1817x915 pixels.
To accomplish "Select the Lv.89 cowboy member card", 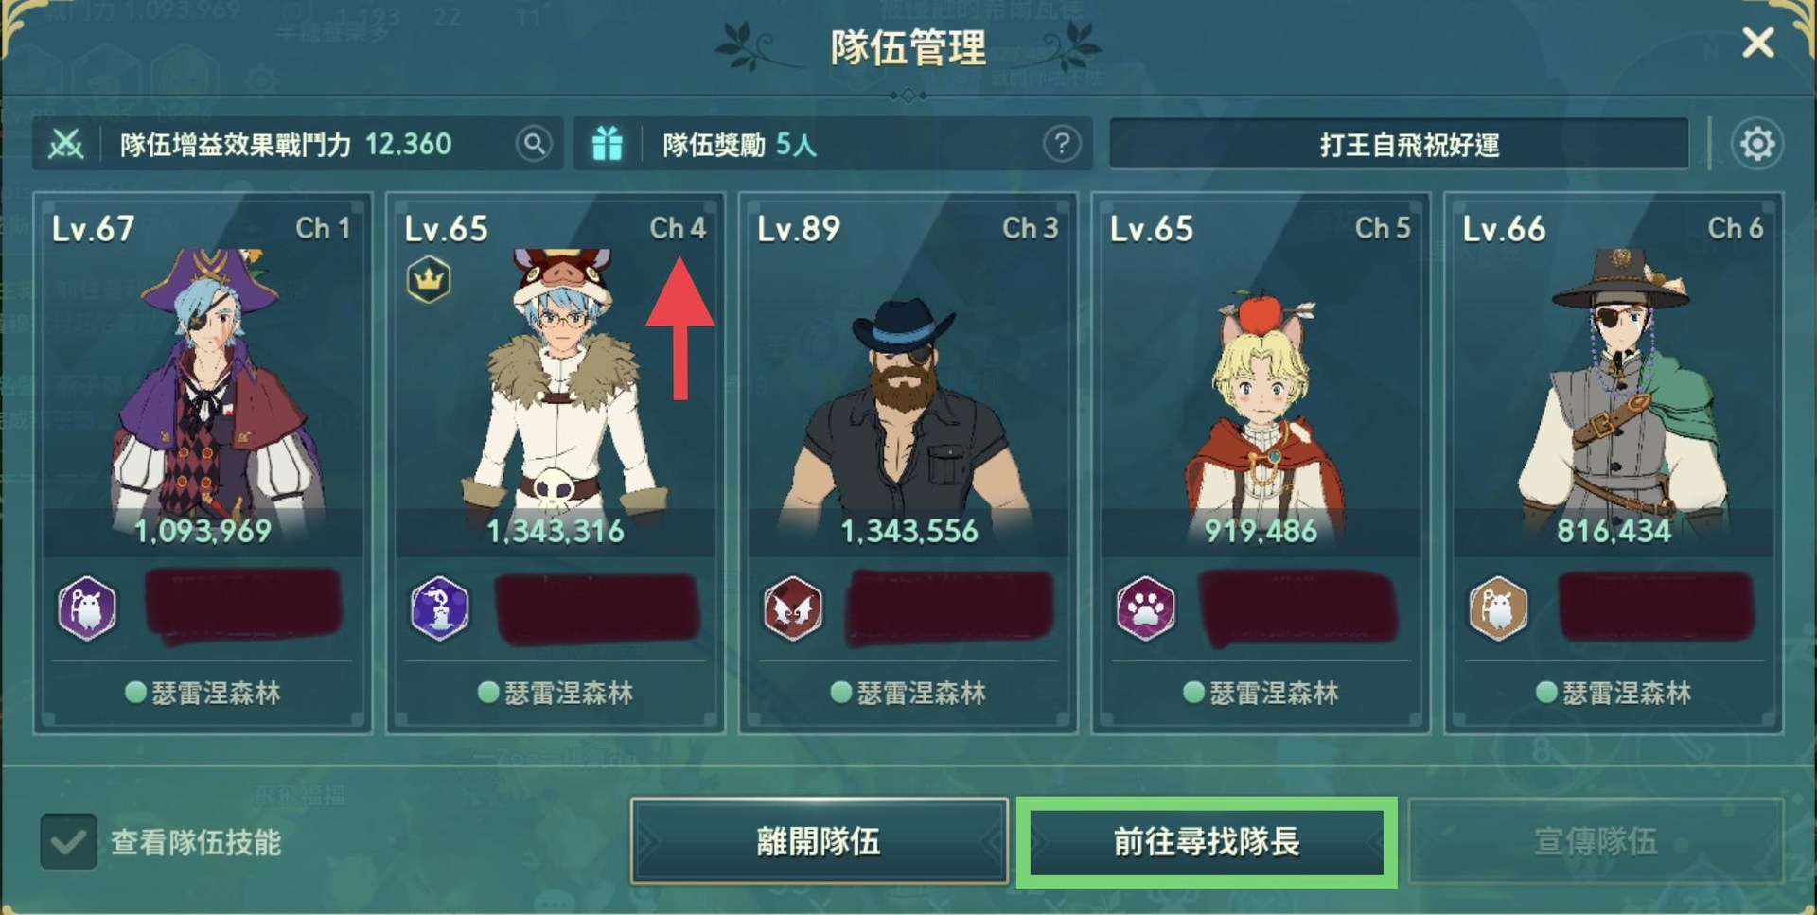I will pos(908,463).
